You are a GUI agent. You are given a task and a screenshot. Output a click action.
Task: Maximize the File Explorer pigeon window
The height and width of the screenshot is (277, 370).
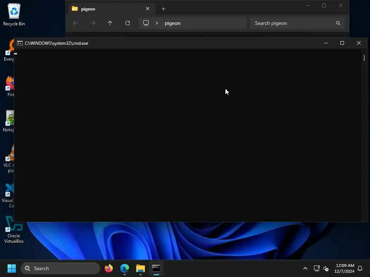[x=324, y=5]
